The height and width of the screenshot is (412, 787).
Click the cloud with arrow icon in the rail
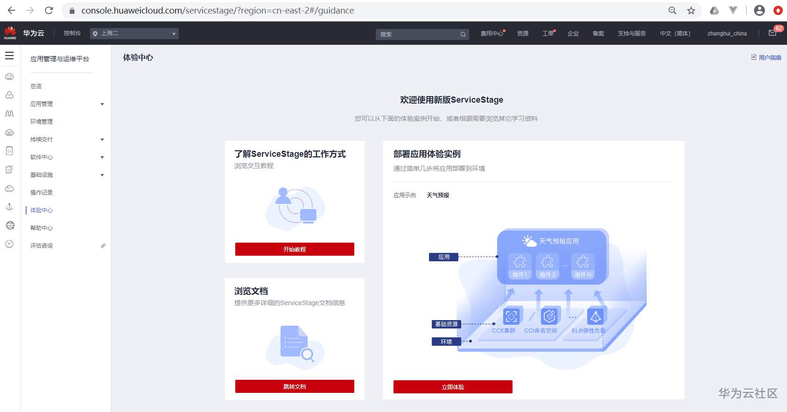click(9, 189)
